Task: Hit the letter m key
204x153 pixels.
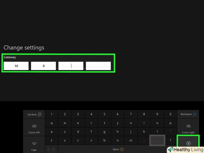Action: (x=131, y=140)
